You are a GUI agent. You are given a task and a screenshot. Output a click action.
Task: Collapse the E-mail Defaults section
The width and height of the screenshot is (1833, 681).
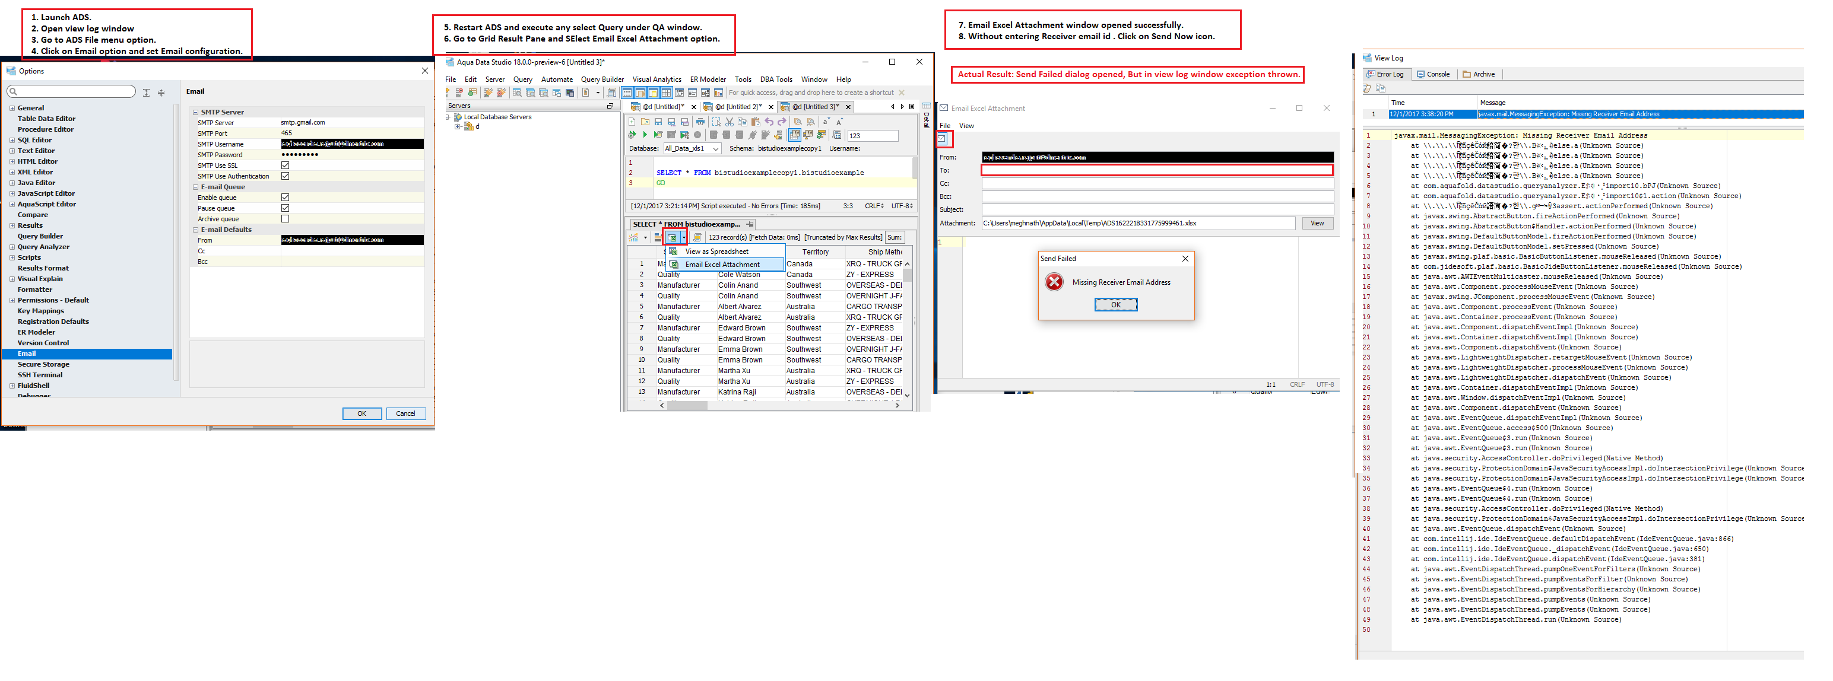[196, 230]
